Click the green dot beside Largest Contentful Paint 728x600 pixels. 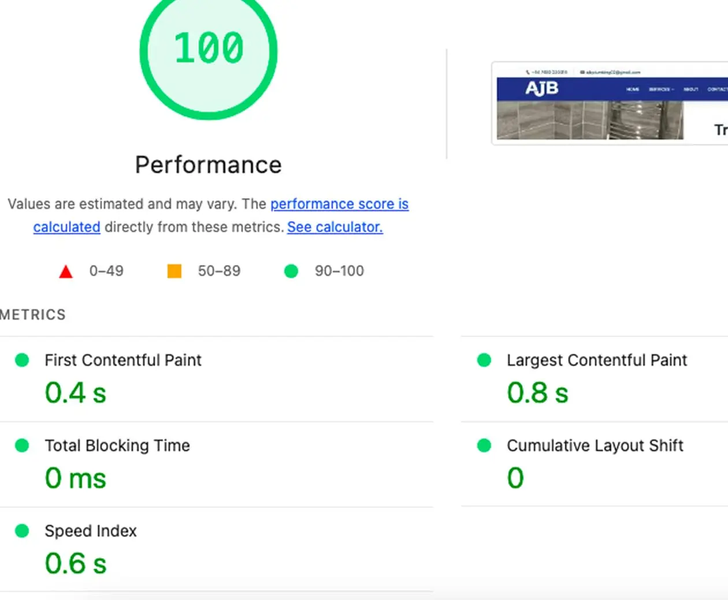[x=484, y=360]
